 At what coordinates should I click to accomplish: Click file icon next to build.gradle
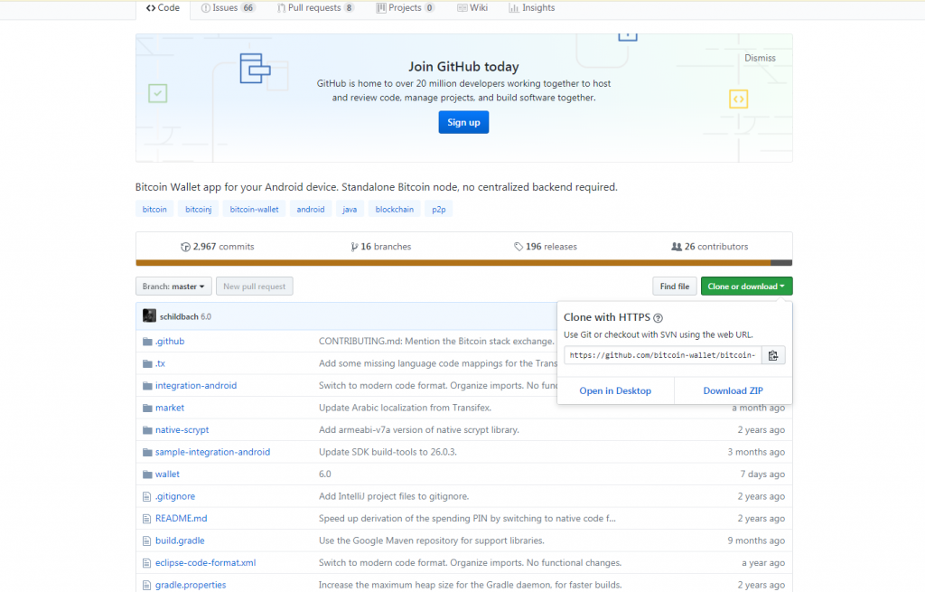pyautogui.click(x=147, y=541)
